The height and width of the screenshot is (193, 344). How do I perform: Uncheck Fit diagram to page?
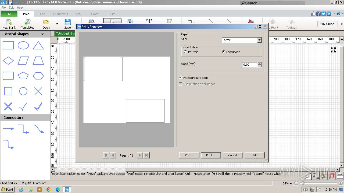pyautogui.click(x=193, y=78)
